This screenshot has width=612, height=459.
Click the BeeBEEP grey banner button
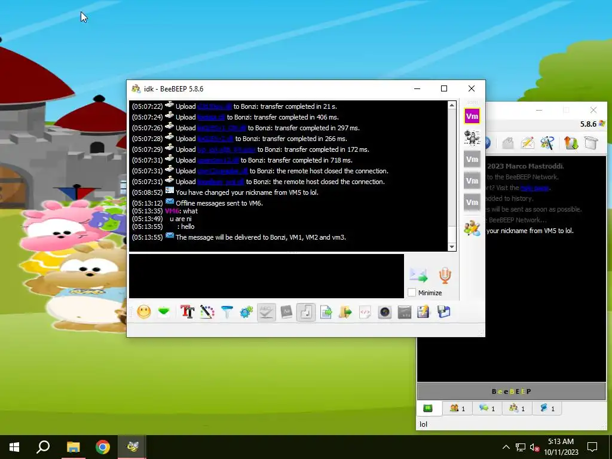tap(512, 391)
